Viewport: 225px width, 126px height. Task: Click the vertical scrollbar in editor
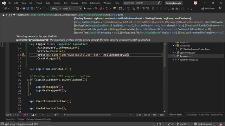coord(165,55)
